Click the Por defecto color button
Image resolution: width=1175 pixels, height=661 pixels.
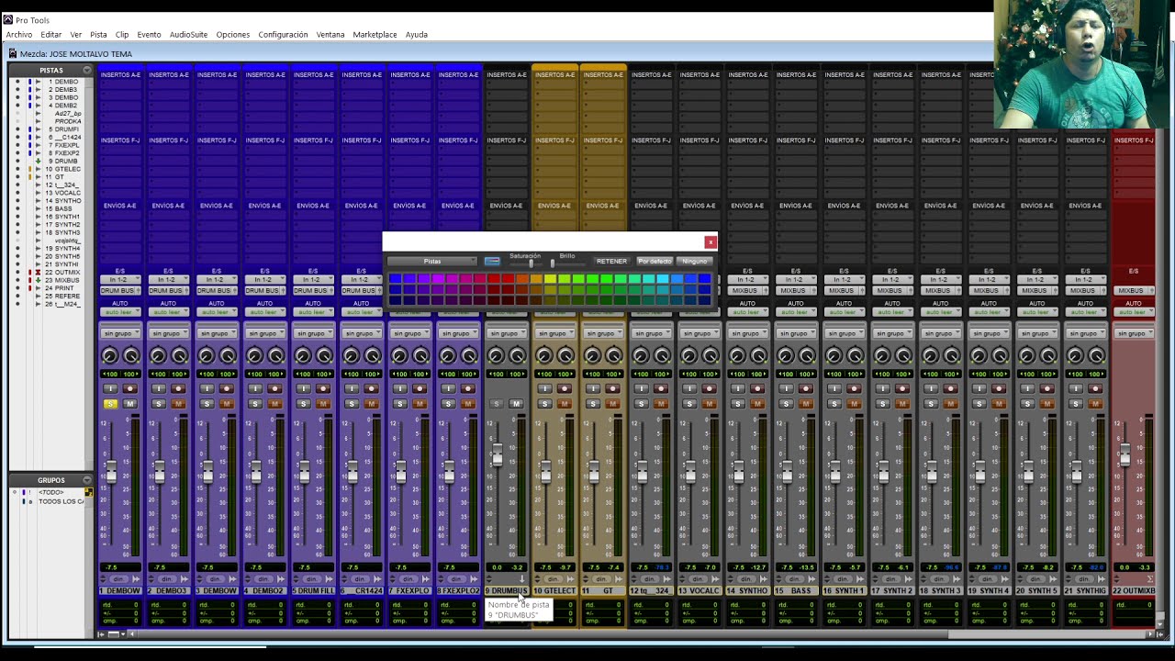pos(655,262)
